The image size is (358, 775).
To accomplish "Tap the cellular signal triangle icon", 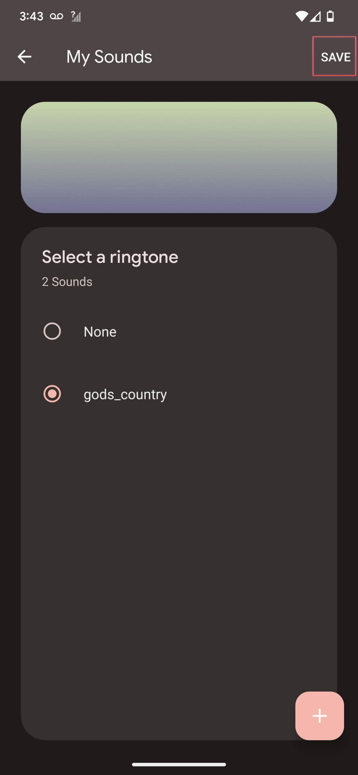I will click(316, 16).
